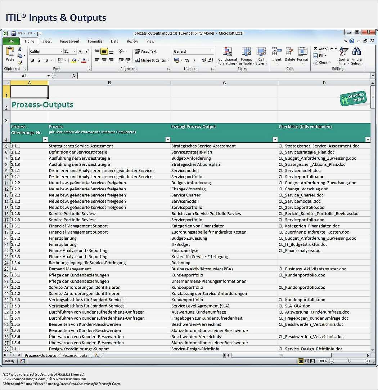This screenshot has width=378, height=390.
Task: Click the Zoom Out minus button
Action: 332,361
